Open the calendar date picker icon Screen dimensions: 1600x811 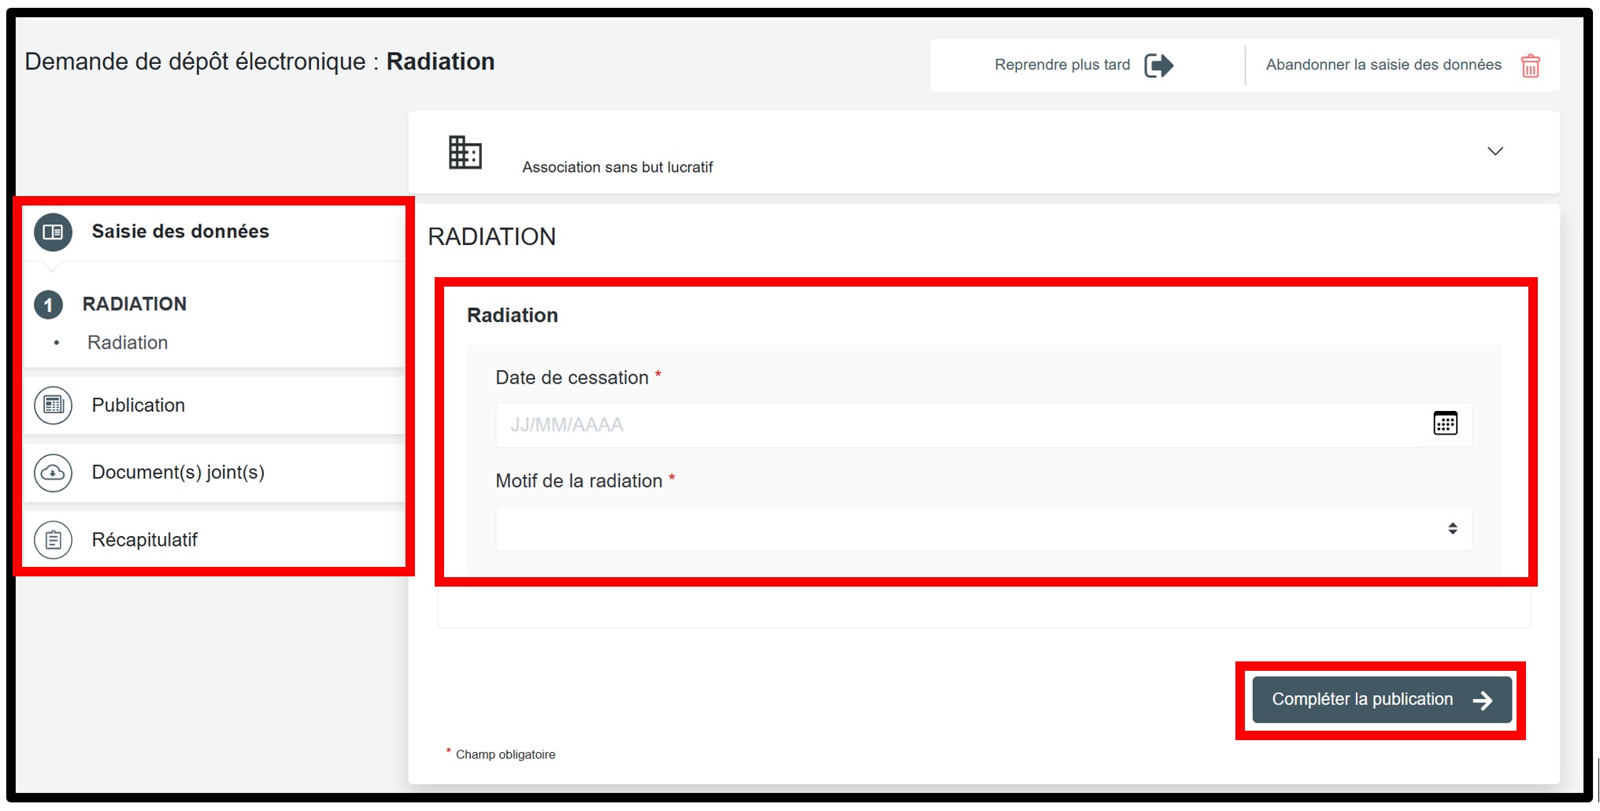(1445, 424)
